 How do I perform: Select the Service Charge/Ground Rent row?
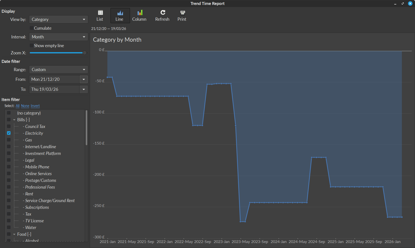(x=45, y=200)
